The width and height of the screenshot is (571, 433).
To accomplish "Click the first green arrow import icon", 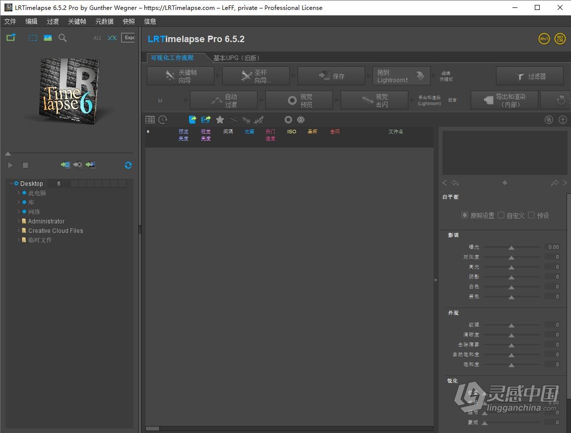I will click(x=65, y=165).
